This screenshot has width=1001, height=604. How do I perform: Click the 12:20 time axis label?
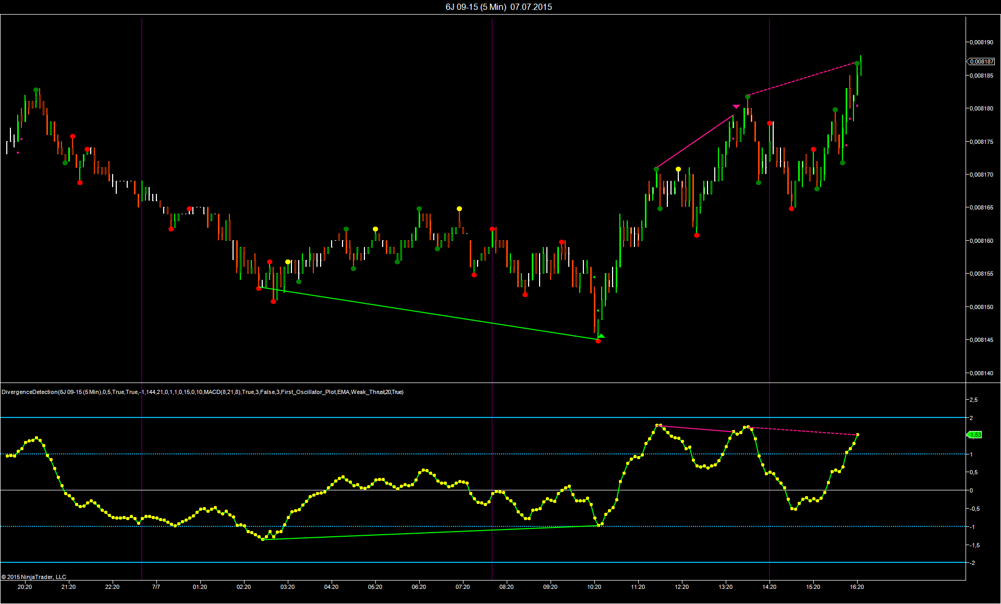[x=681, y=587]
